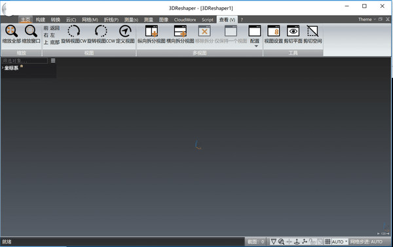Set the view to 前 front
The image size is (393, 247).
click(x=46, y=28)
